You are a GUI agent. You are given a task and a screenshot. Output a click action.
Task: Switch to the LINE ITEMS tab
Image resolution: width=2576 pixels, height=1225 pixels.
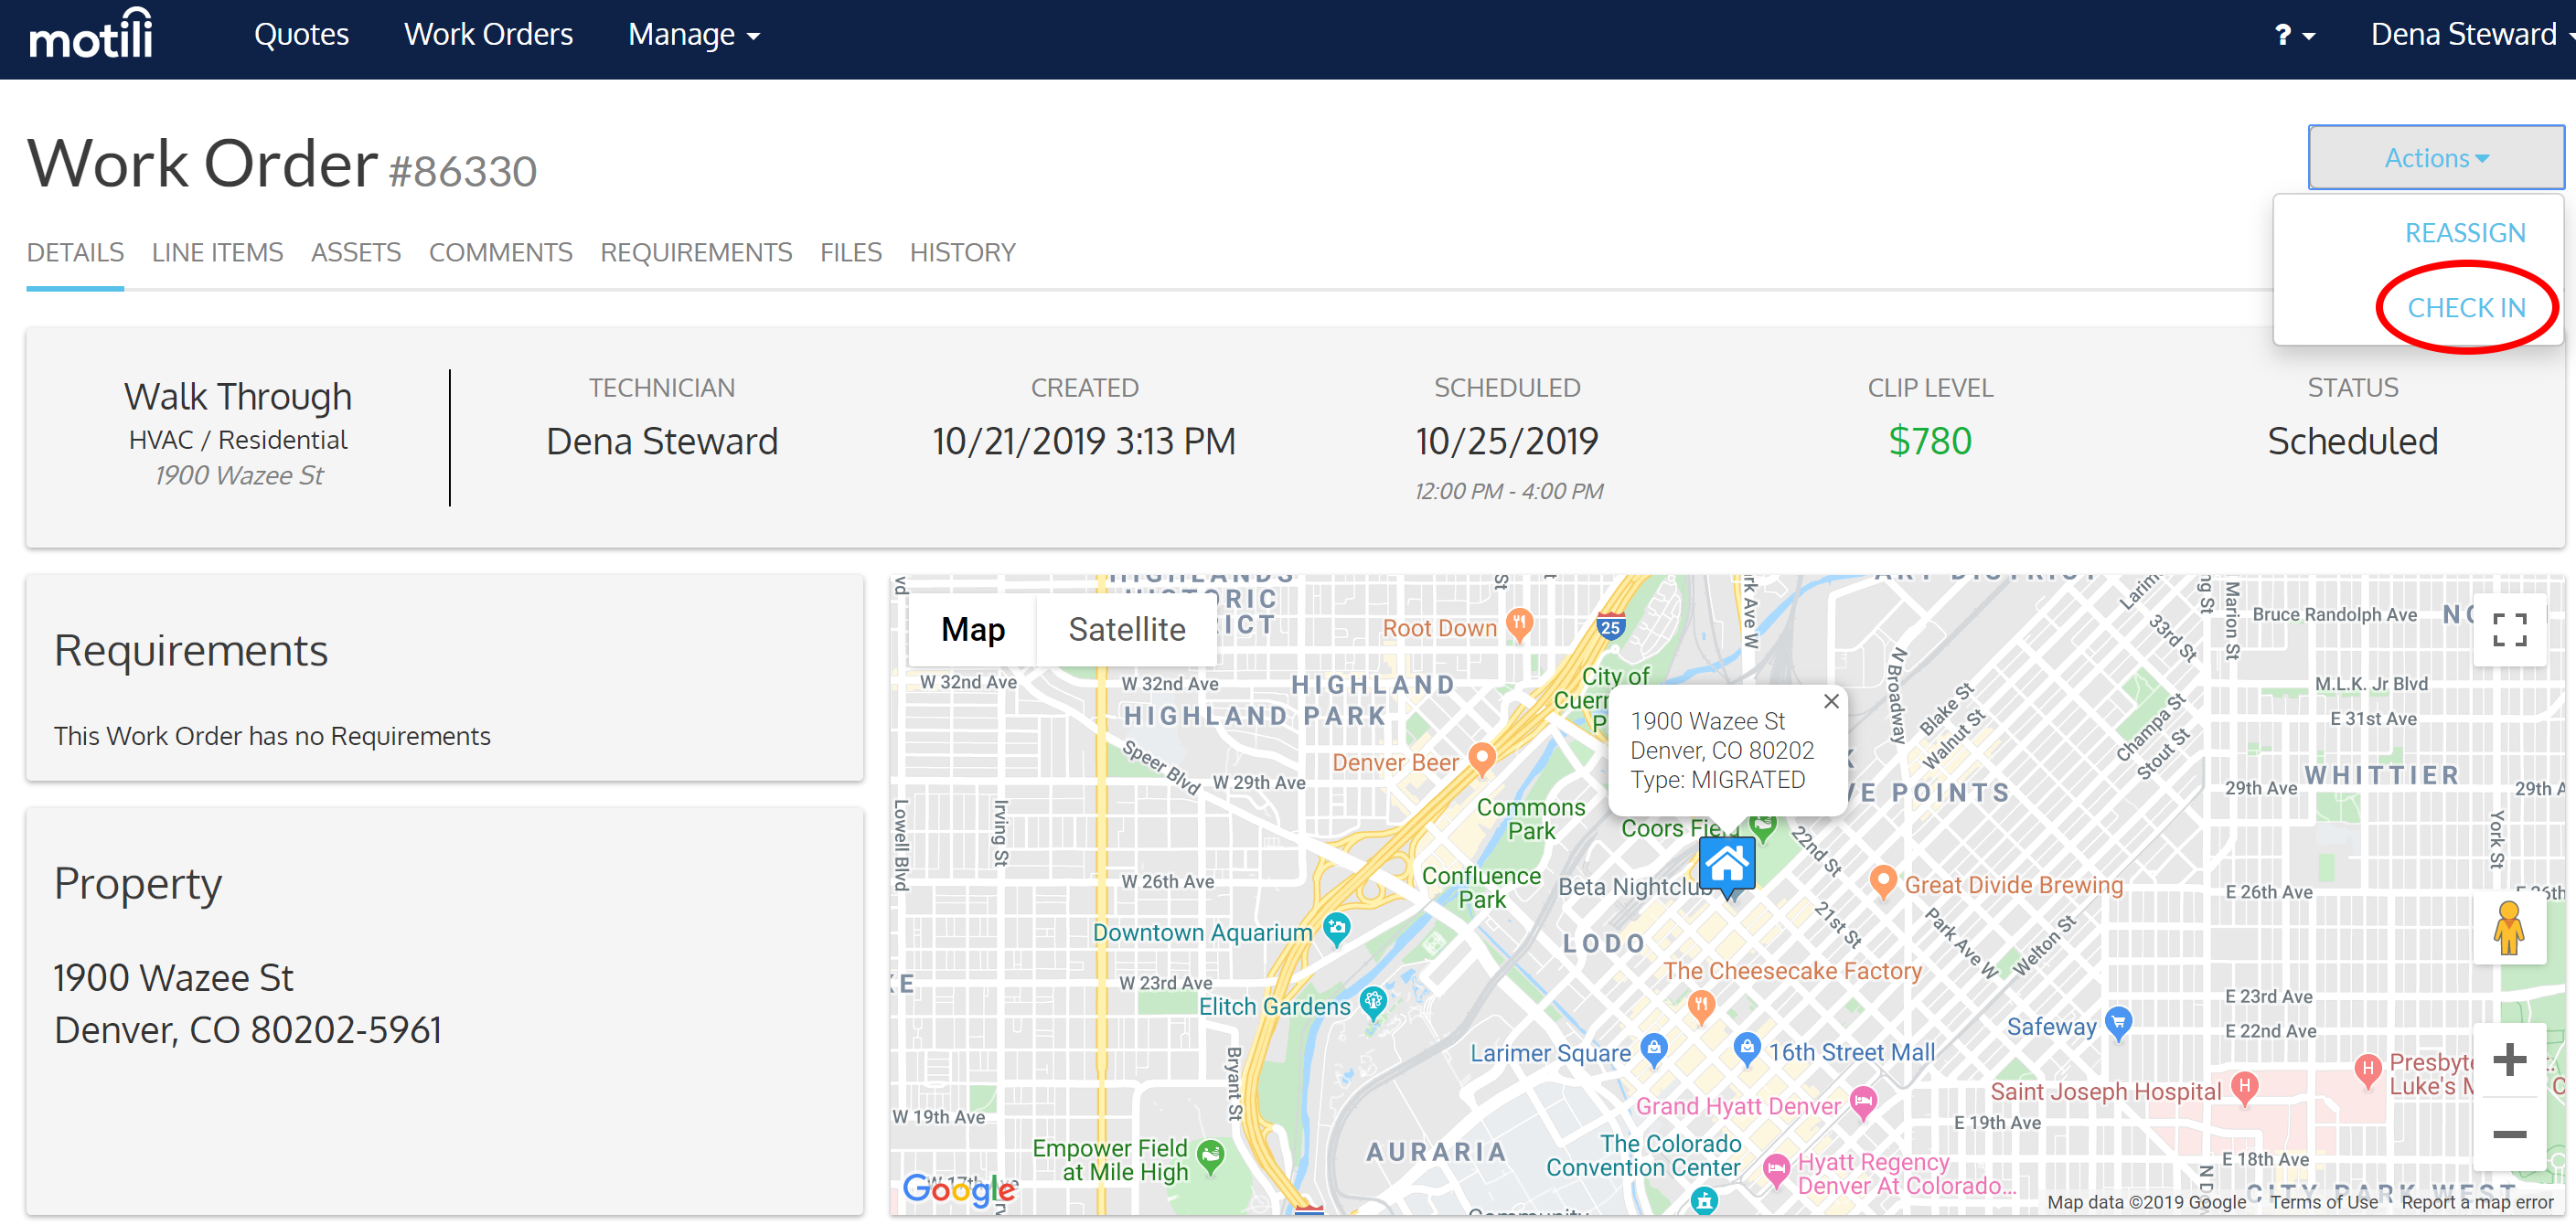point(217,252)
